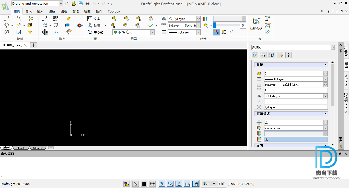Image resolution: width=349 pixels, height=188 pixels.
Task: Select the Line draw tool
Action: pos(7,19)
